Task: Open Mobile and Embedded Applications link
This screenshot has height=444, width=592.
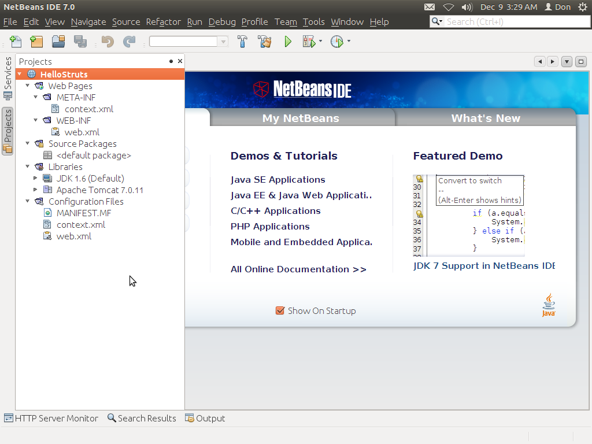Action: 301,242
